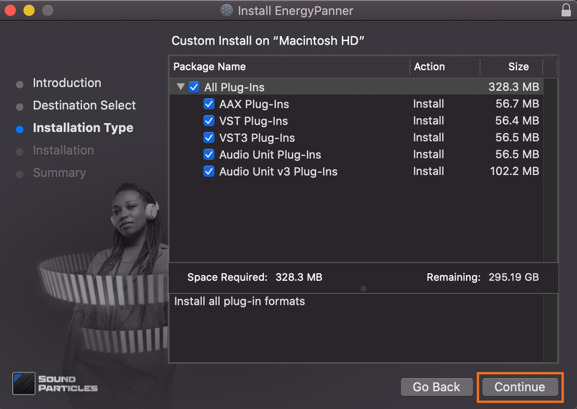Click the lock icon in title bar

[x=565, y=10]
